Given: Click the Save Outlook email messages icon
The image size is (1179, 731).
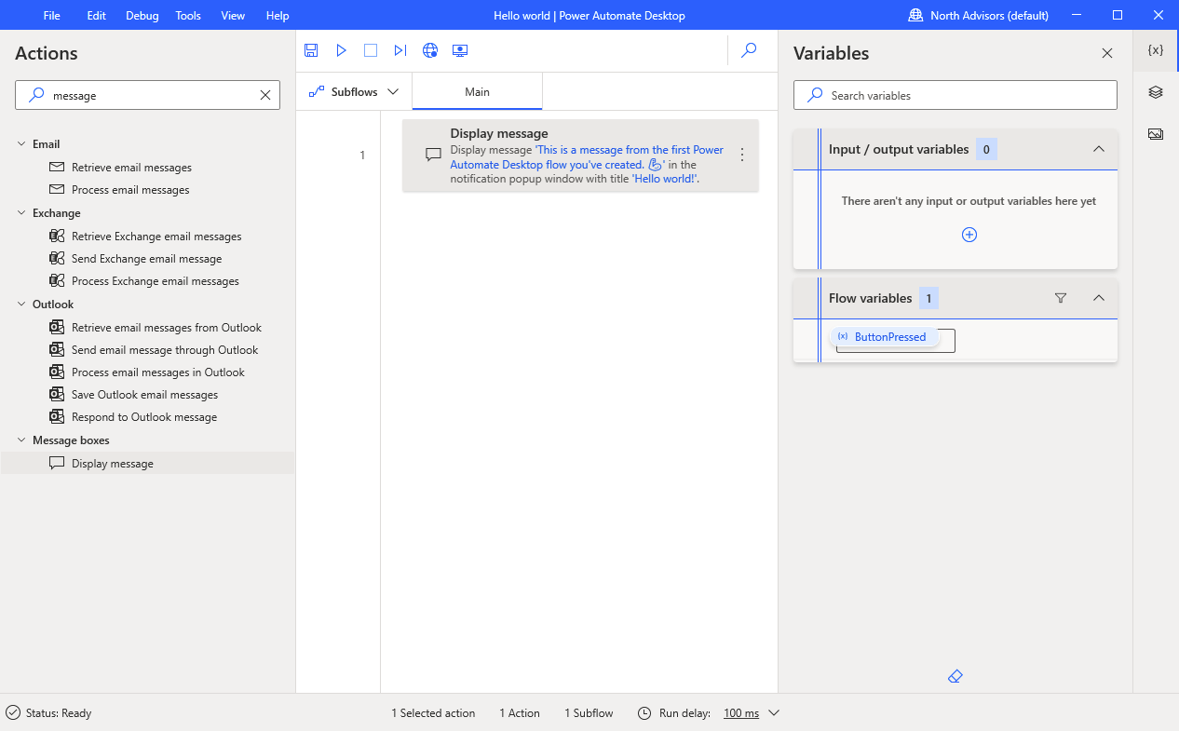Looking at the screenshot, I should click(57, 395).
